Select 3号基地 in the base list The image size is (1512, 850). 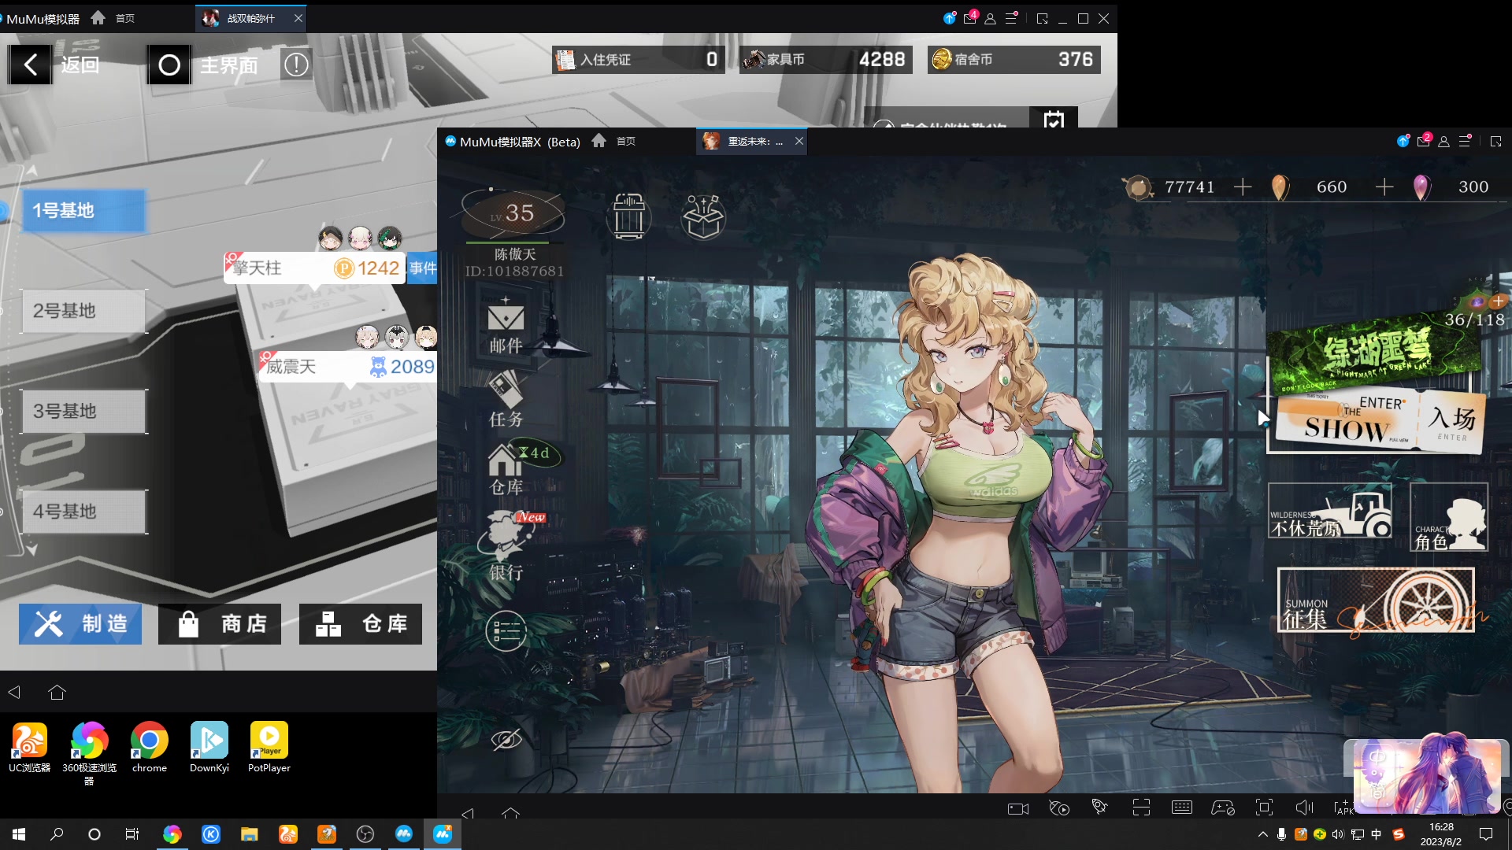(x=83, y=411)
